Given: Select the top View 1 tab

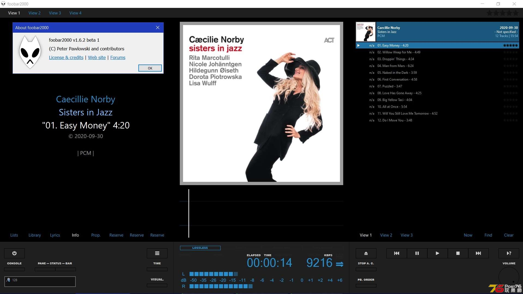Looking at the screenshot, I should (x=14, y=13).
